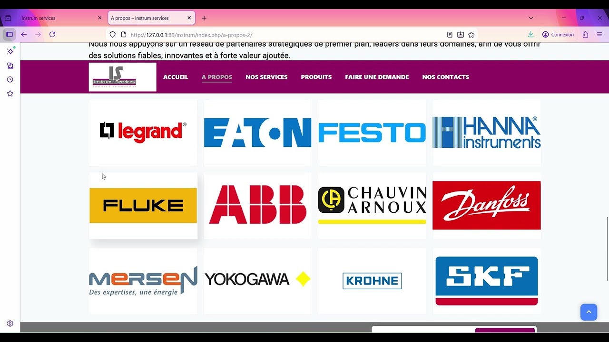Open the NOS CONTACTS menu item

coord(446,77)
